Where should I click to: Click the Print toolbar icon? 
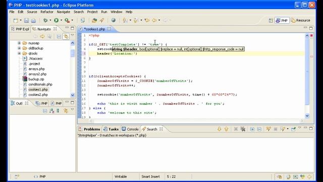coord(33,20)
